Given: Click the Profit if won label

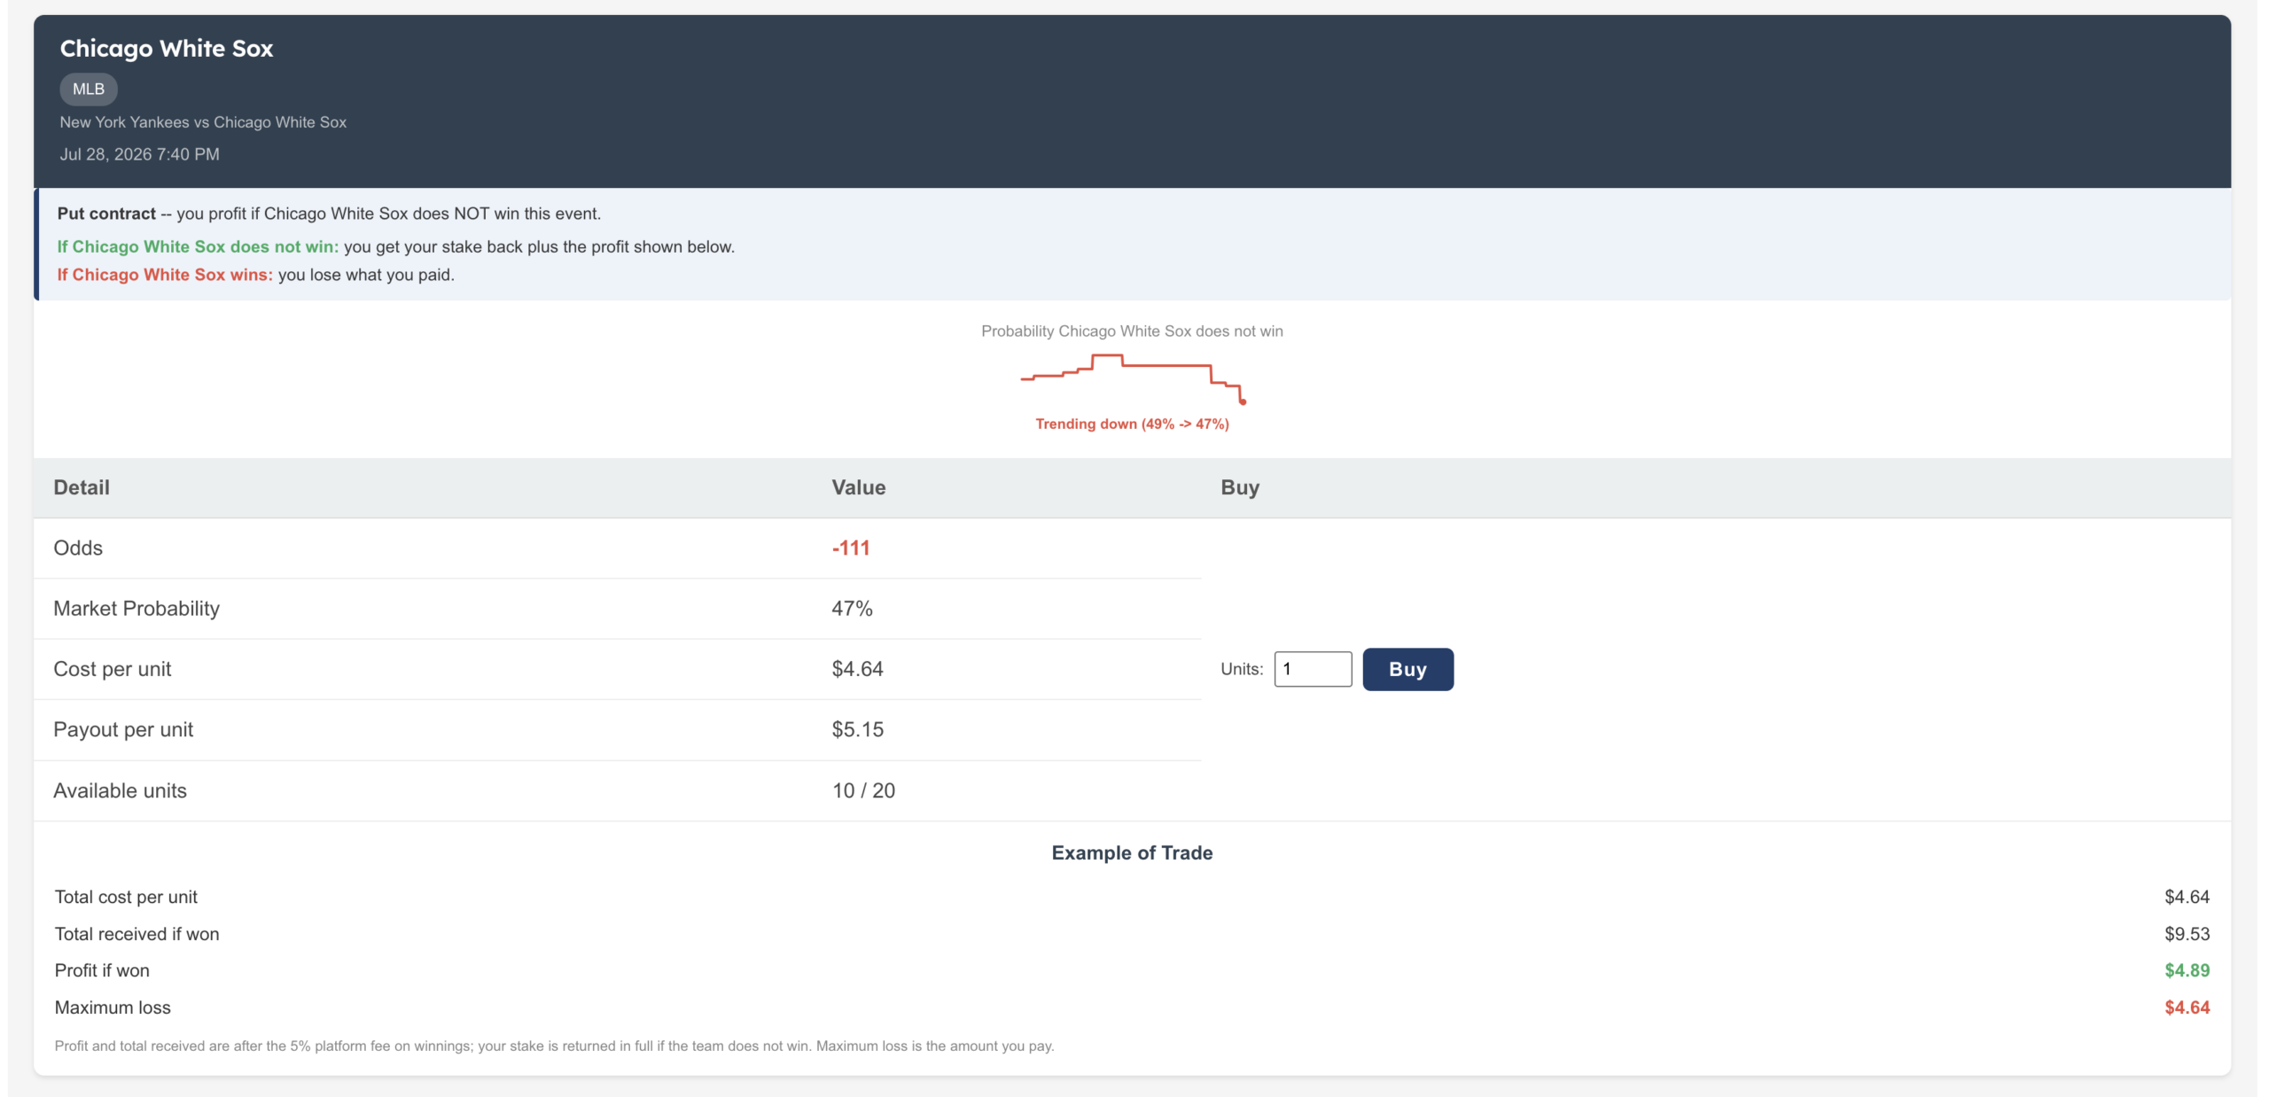Looking at the screenshot, I should pos(102,971).
